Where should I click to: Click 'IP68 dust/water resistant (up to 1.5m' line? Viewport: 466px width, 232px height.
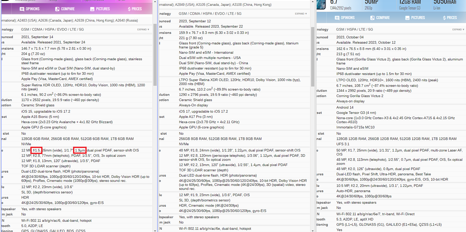(x=374, y=74)
